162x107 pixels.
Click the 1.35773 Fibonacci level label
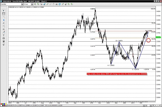[x=93, y=39]
